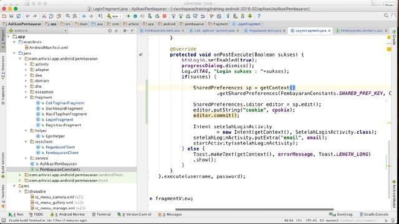Start debugging with the Debug bug icon
Image resolution: width=399 pixels, height=224 pixels.
[x=135, y=16]
